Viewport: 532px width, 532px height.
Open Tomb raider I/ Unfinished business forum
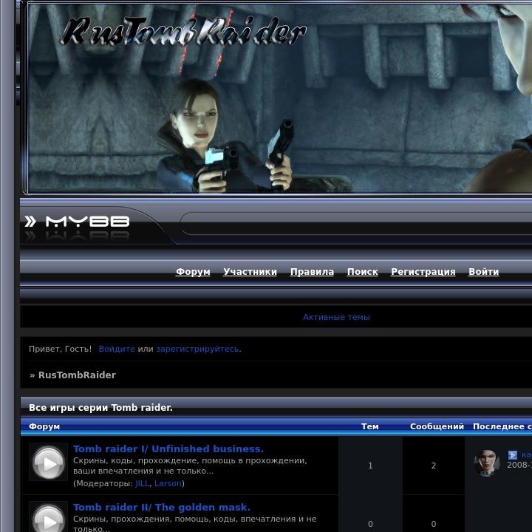pyautogui.click(x=168, y=449)
